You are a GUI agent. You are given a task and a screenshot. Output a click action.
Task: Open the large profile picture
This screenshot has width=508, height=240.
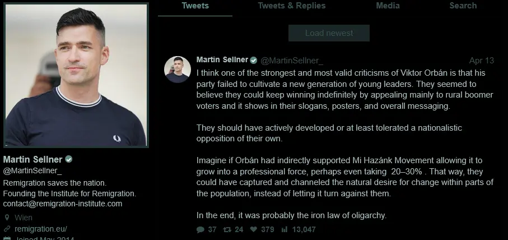[x=76, y=76]
